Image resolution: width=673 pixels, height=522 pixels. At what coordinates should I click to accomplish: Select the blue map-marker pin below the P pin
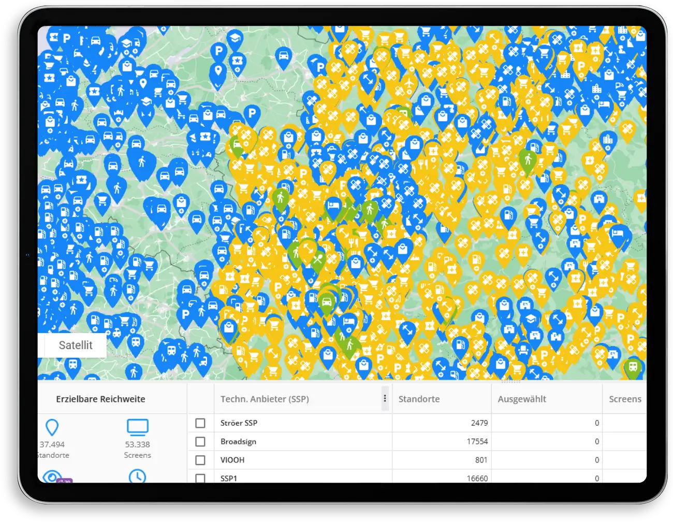point(218,72)
